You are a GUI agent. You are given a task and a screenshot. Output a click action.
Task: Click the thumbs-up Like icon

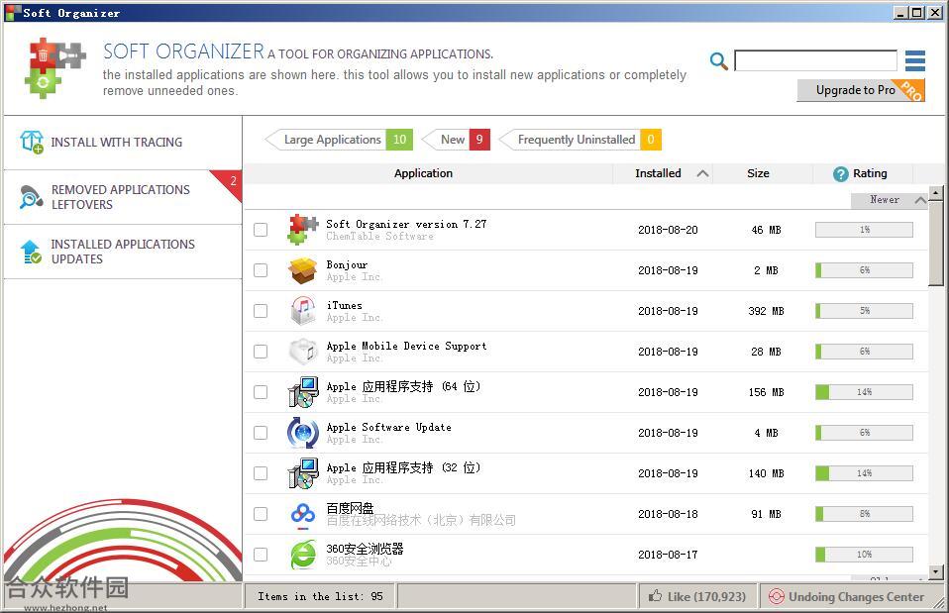point(655,596)
